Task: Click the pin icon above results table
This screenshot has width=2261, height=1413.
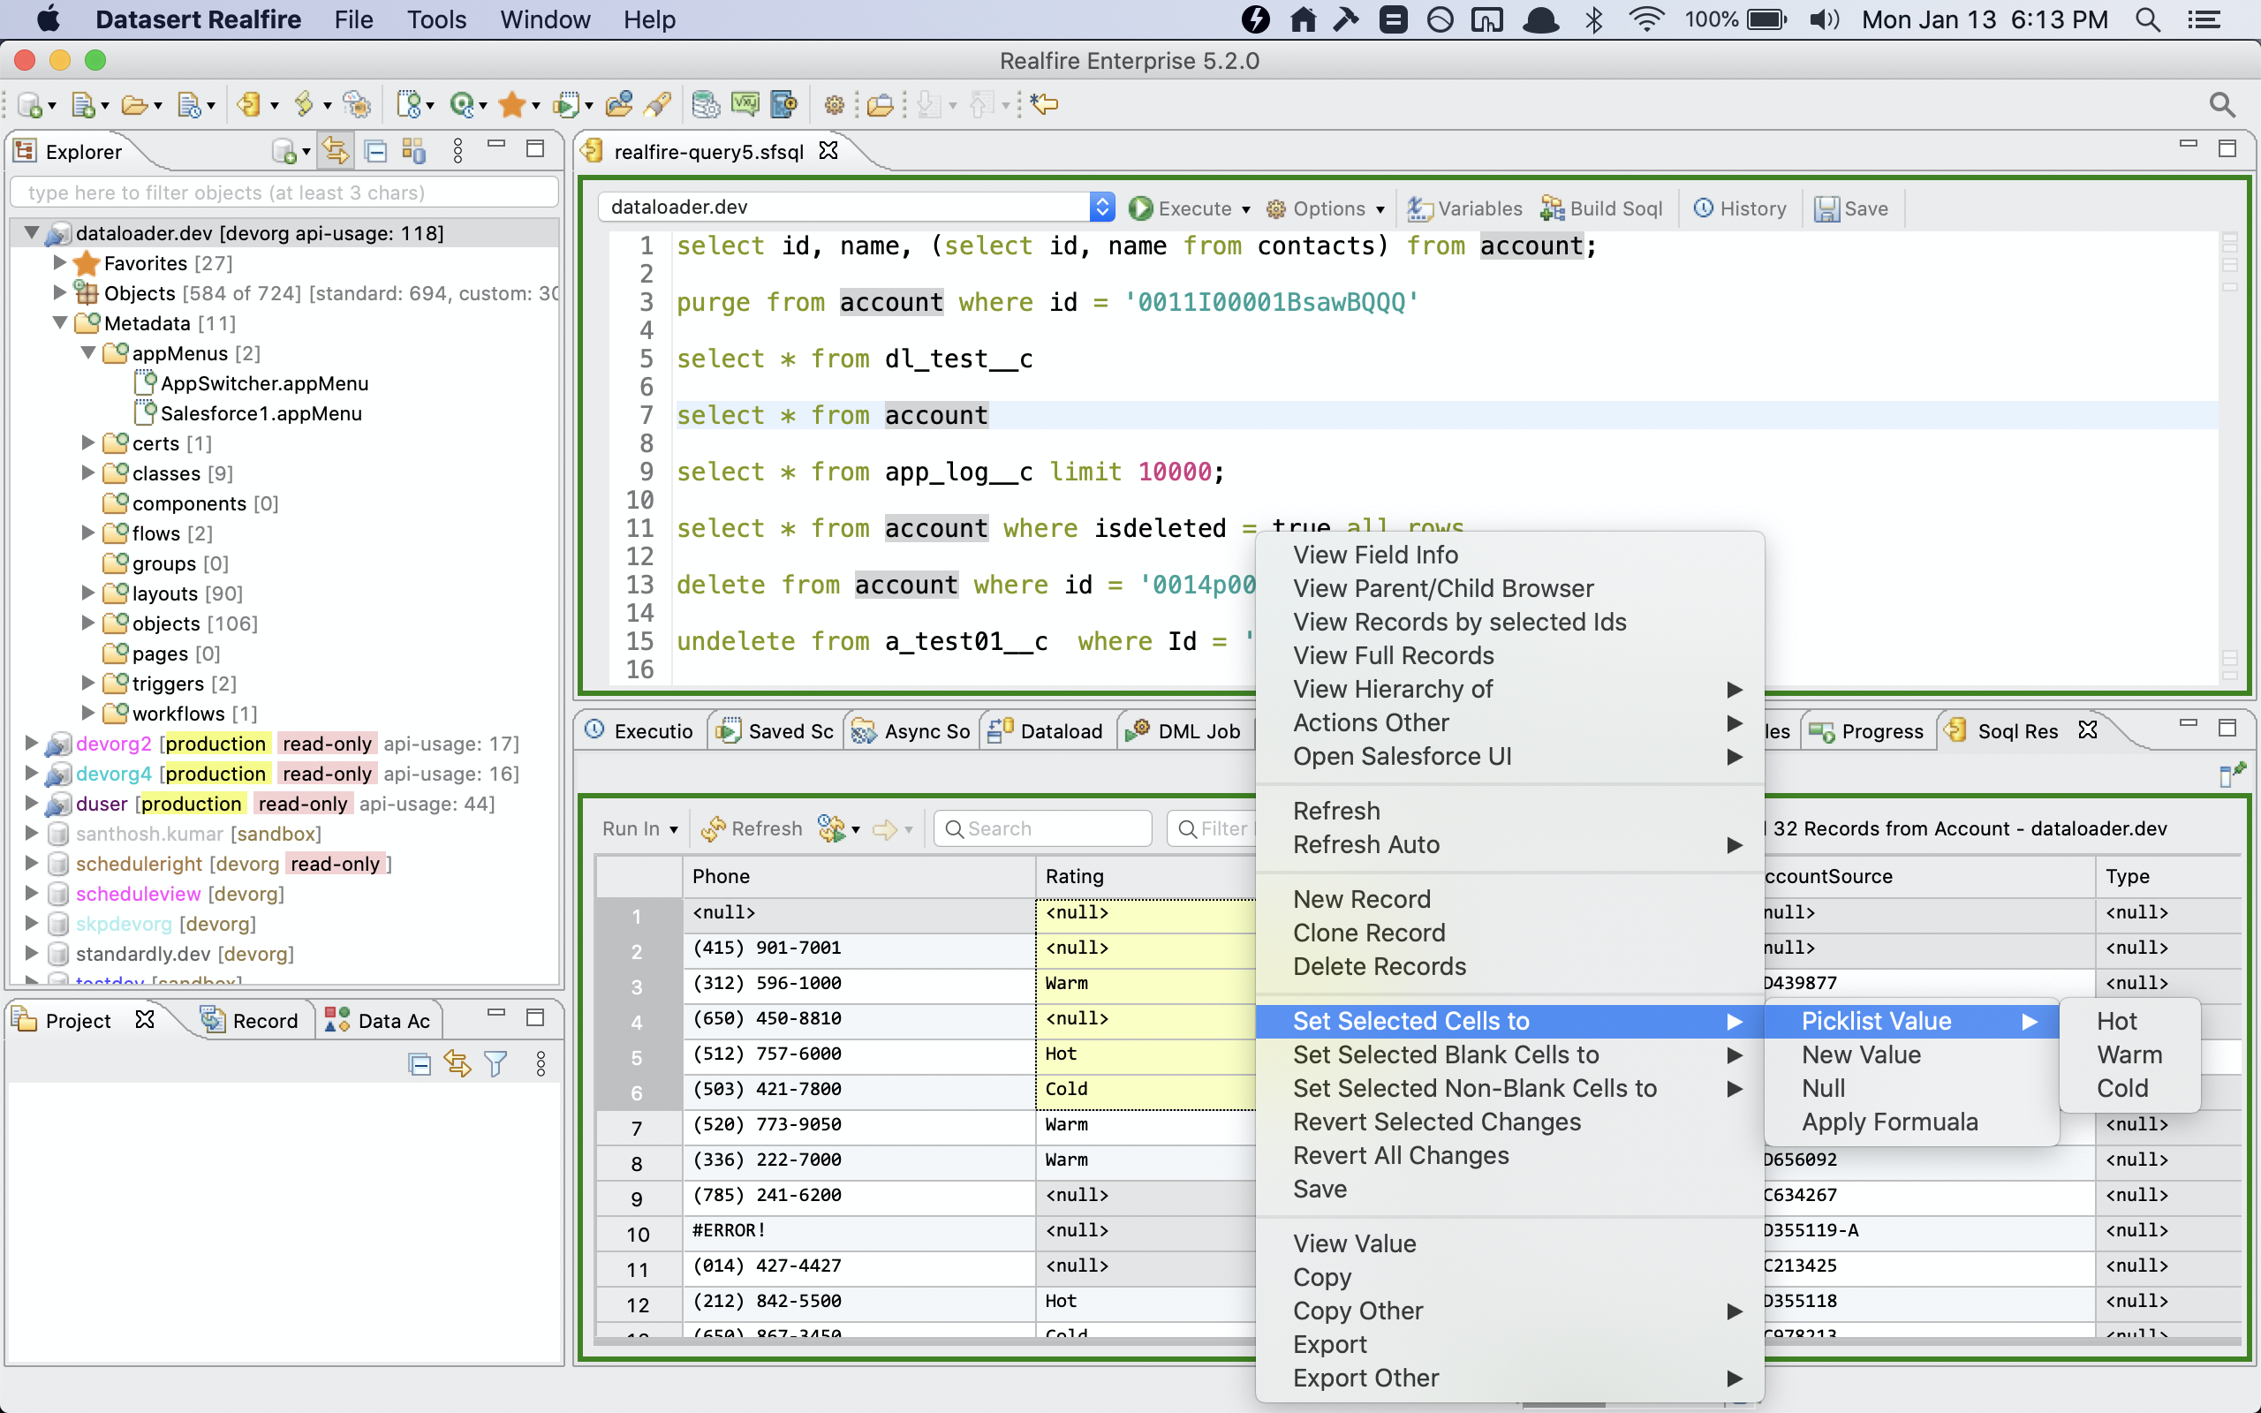Action: (x=2232, y=774)
